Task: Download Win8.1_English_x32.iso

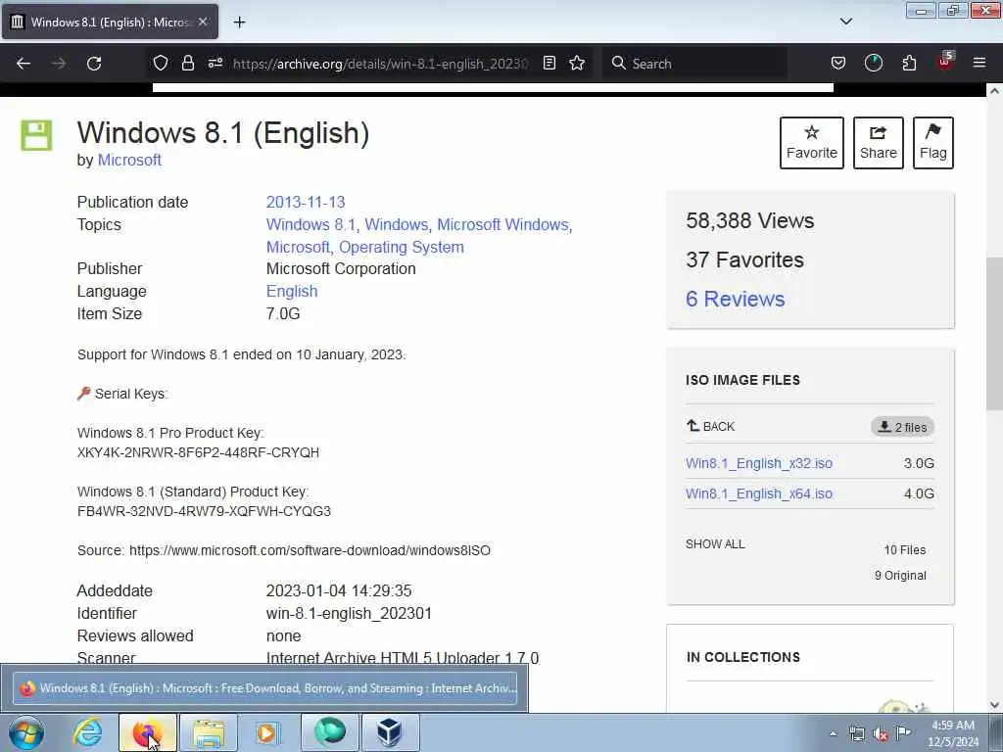Action: click(759, 463)
